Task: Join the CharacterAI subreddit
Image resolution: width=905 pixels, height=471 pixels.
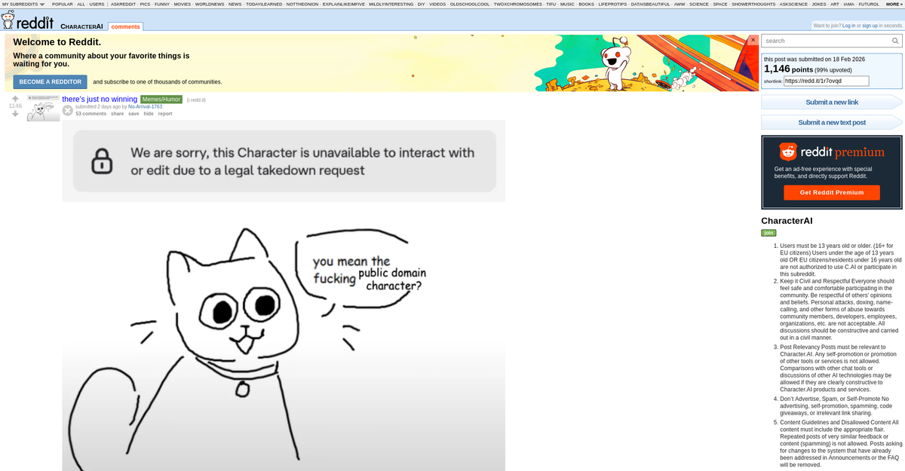Action: coord(768,233)
